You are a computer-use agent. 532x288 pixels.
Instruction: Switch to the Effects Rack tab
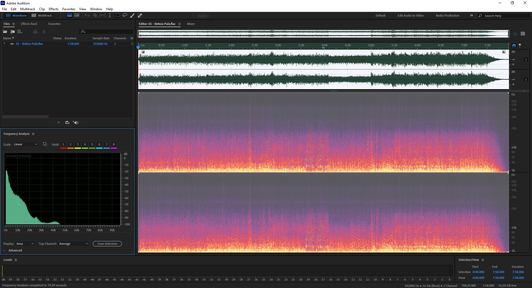pos(29,24)
